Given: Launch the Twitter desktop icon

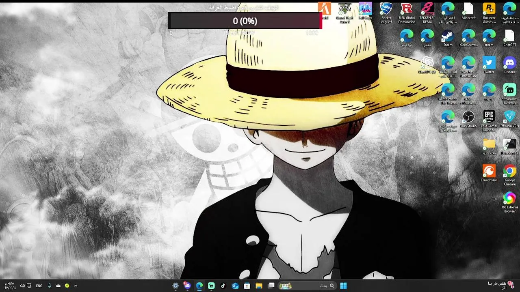Looking at the screenshot, I should click(489, 65).
